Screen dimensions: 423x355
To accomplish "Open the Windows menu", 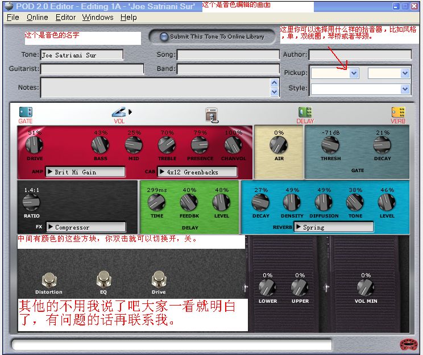I will pos(98,17).
